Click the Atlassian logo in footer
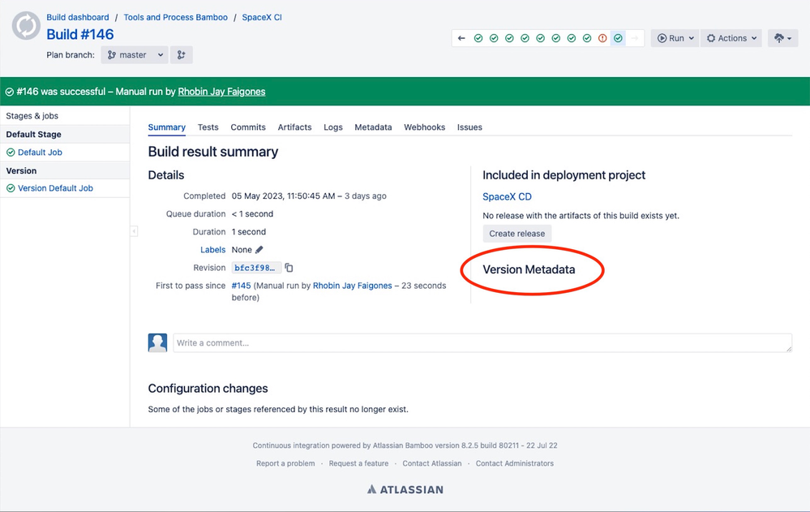This screenshot has height=512, width=810. click(x=405, y=489)
